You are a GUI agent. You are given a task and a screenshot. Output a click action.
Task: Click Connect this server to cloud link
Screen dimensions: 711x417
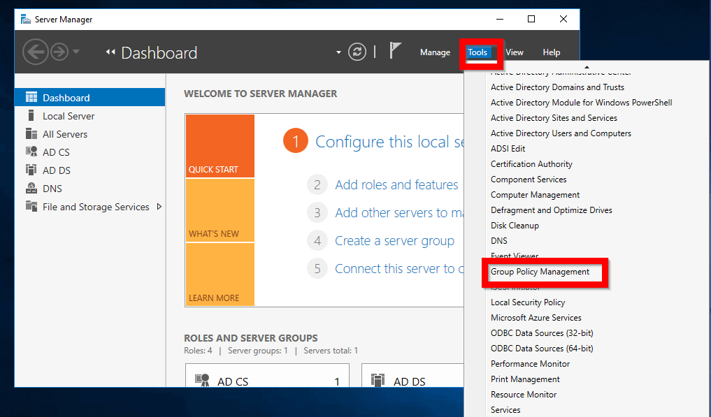click(399, 269)
